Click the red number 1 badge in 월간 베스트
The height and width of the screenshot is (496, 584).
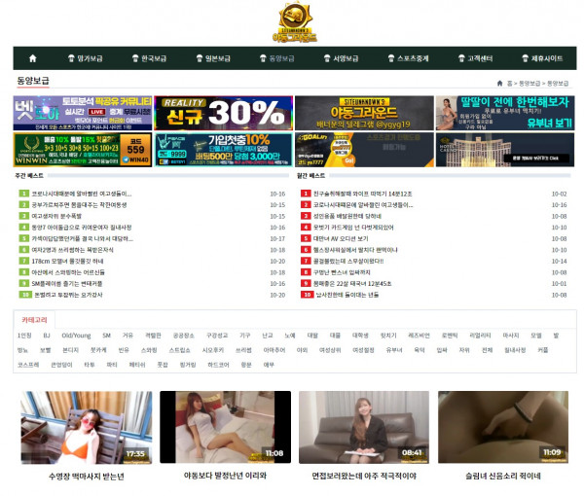coord(306,194)
